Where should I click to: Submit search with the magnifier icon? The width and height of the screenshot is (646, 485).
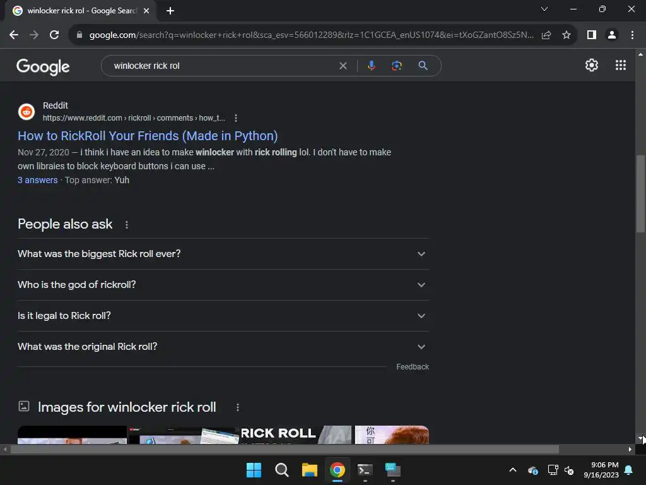coord(423,66)
